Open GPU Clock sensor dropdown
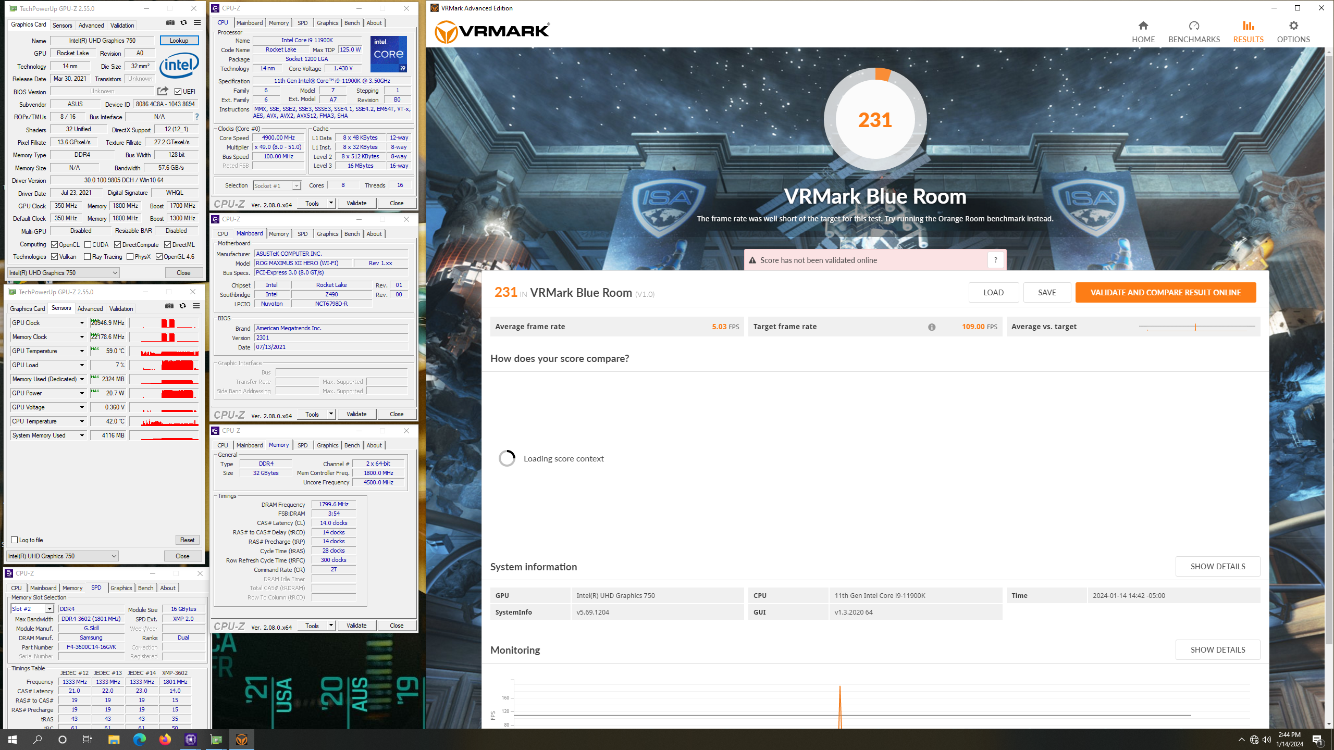This screenshot has height=750, width=1334. click(x=82, y=323)
